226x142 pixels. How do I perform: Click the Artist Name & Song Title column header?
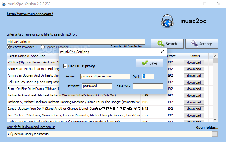(33, 56)
